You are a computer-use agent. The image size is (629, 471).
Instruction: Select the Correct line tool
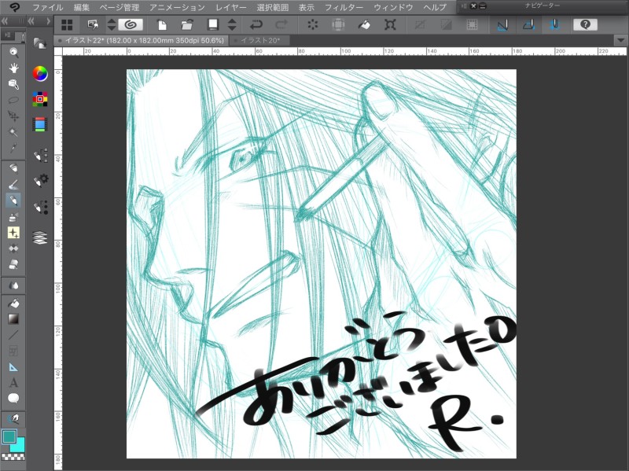(x=13, y=419)
